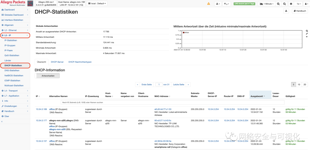
Task: Click the page download icon button
Action: [286, 11]
